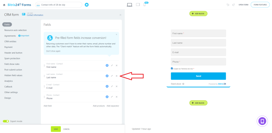
Task: Switch to mobile phone preview icon
Action: click(144, 4)
